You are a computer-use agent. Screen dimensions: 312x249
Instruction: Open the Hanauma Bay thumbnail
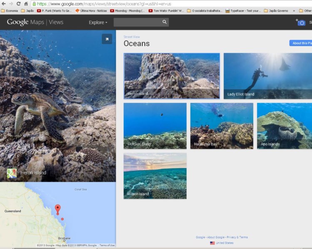(x=222, y=126)
